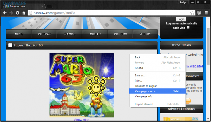Select Back in the context menu
Image resolution: width=211 pixels, height=122 pixels.
coord(157,57)
